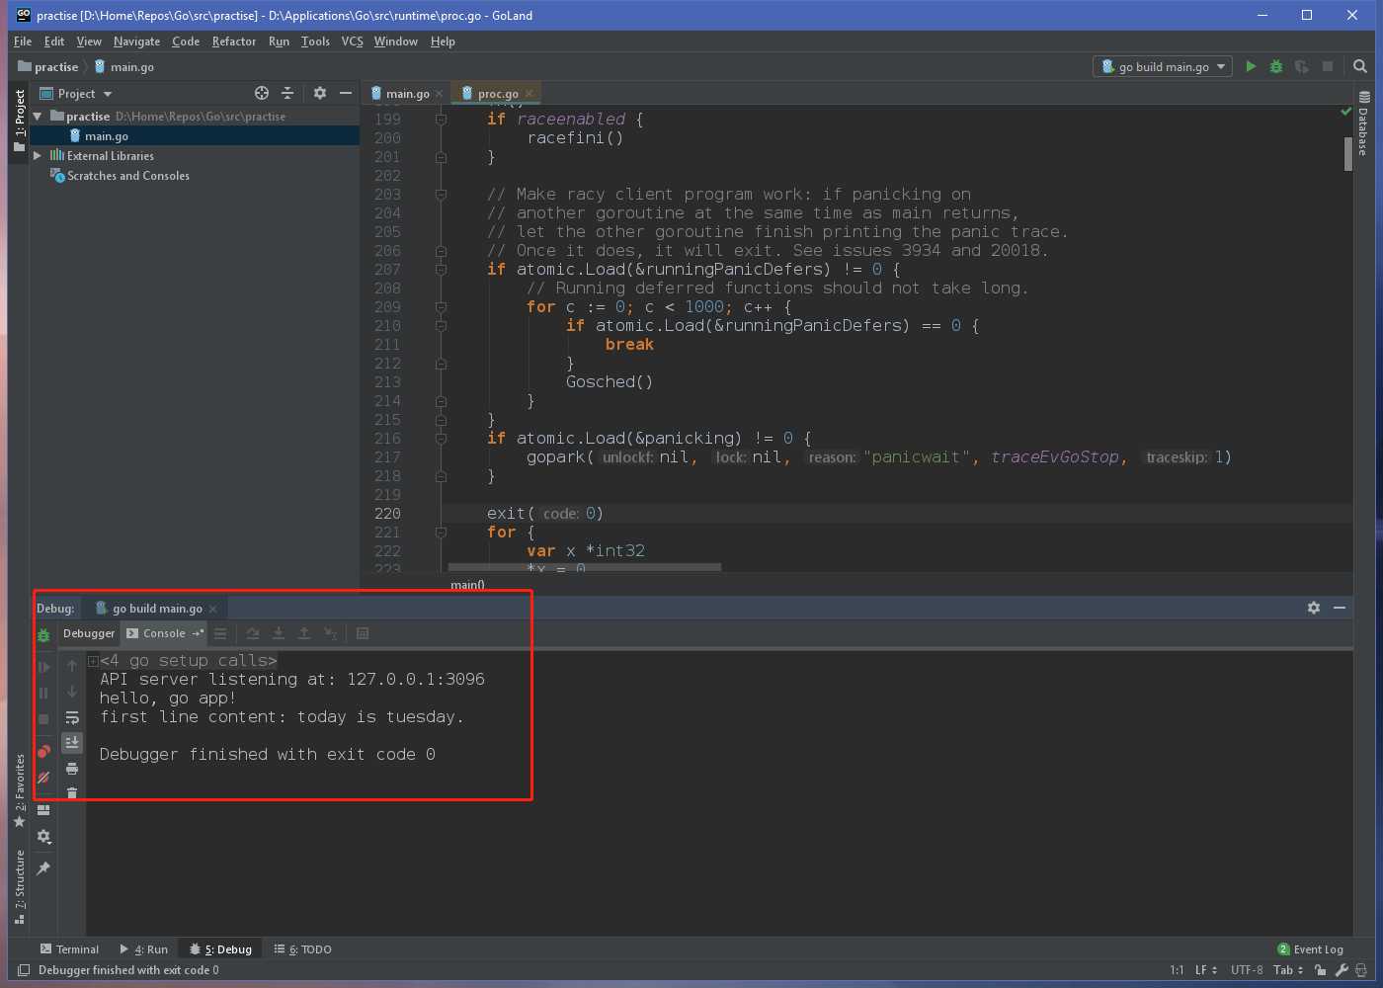This screenshot has width=1383, height=988.
Task: Open View Breakpoints red circles icon
Action: [43, 752]
